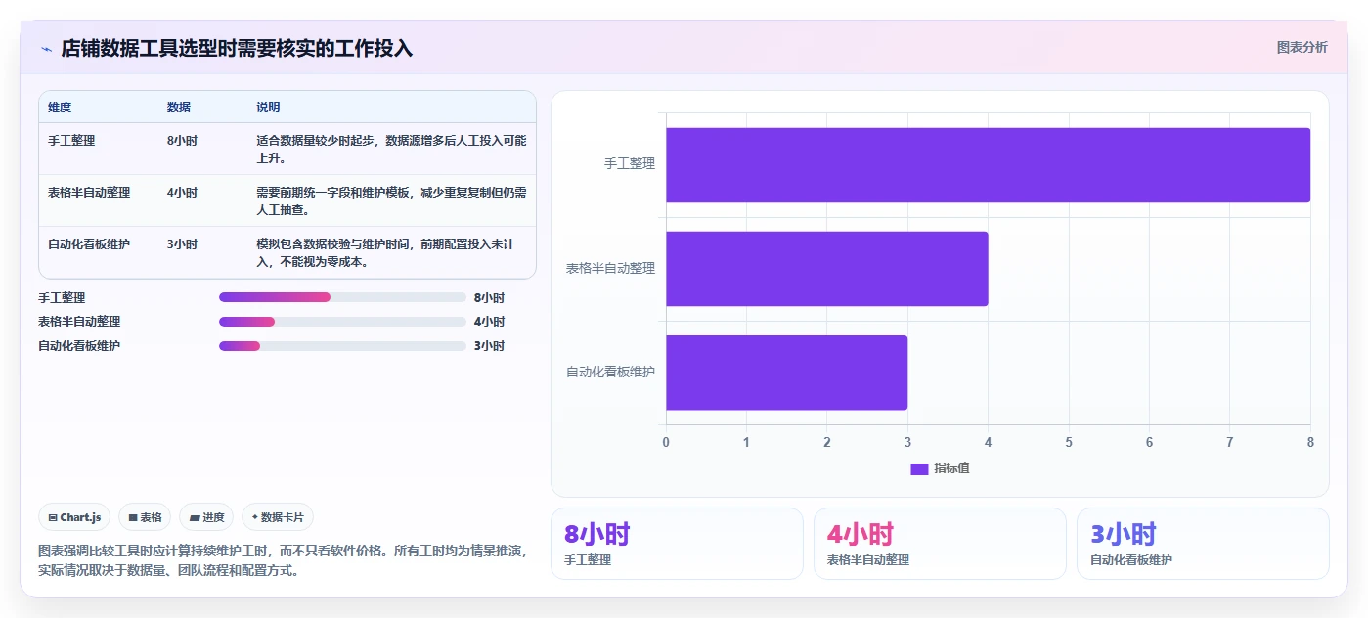1368x618 pixels.
Task: Click the 8小时 progress value
Action: [x=489, y=297]
